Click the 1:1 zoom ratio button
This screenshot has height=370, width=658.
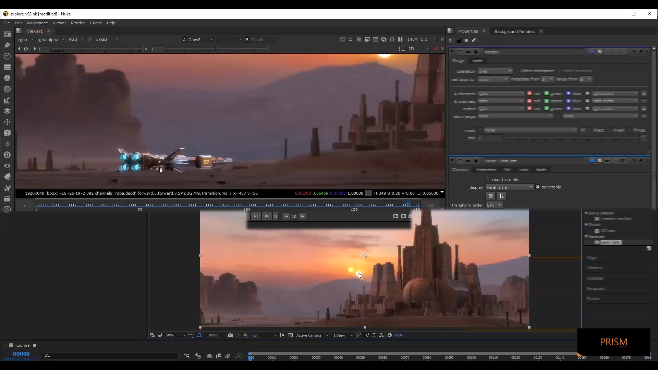(424, 39)
